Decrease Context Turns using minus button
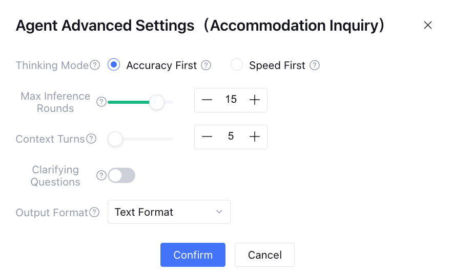 207,136
